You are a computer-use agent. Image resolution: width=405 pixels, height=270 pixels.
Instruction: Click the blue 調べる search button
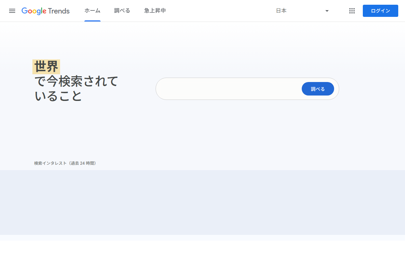click(x=318, y=89)
